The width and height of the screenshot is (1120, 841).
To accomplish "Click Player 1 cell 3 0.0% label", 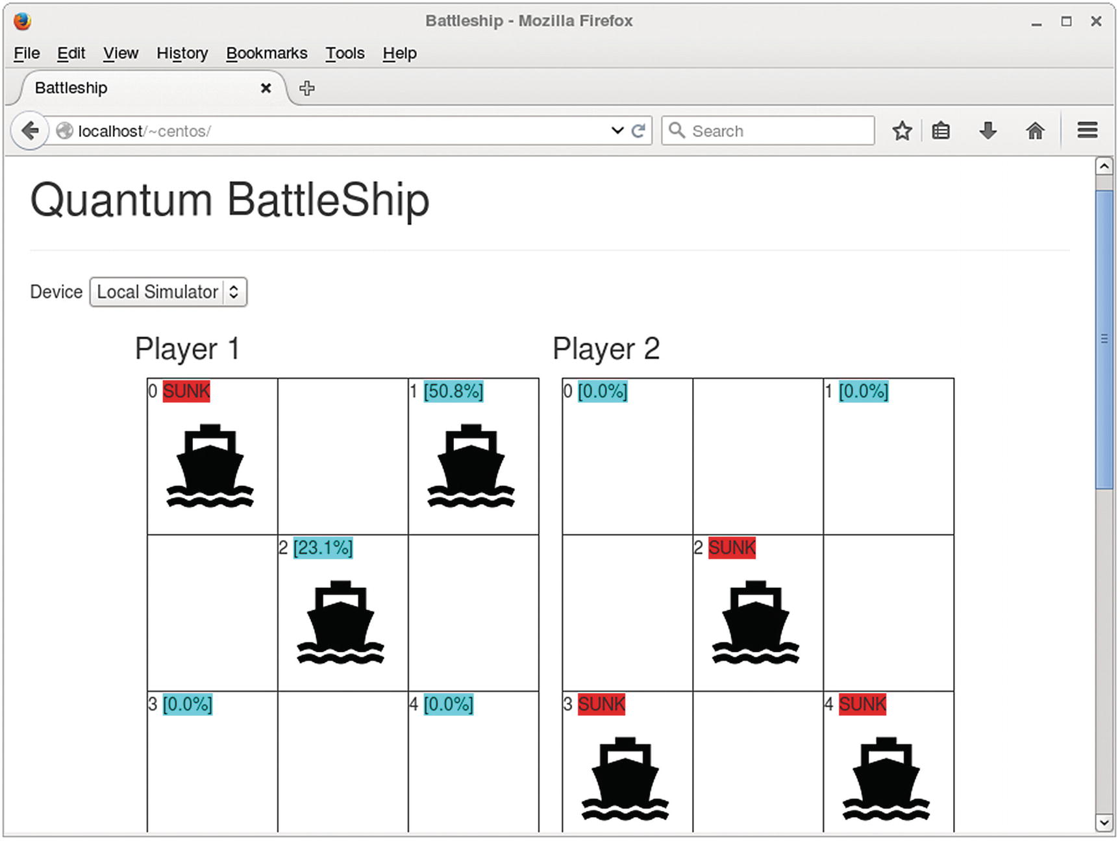I will [x=188, y=704].
